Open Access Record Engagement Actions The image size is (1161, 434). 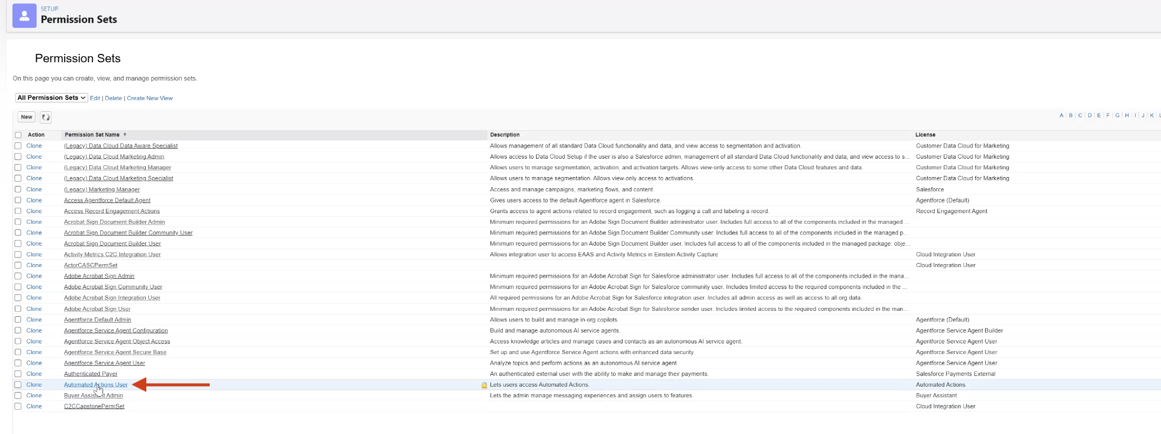point(112,211)
